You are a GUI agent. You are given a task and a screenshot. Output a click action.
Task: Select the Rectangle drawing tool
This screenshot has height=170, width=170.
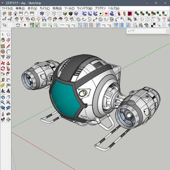[3, 46]
